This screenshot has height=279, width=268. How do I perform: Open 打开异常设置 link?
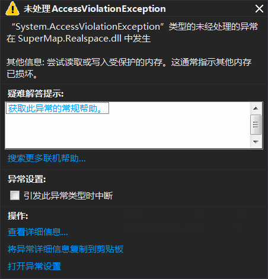pyautogui.click(x=34, y=266)
